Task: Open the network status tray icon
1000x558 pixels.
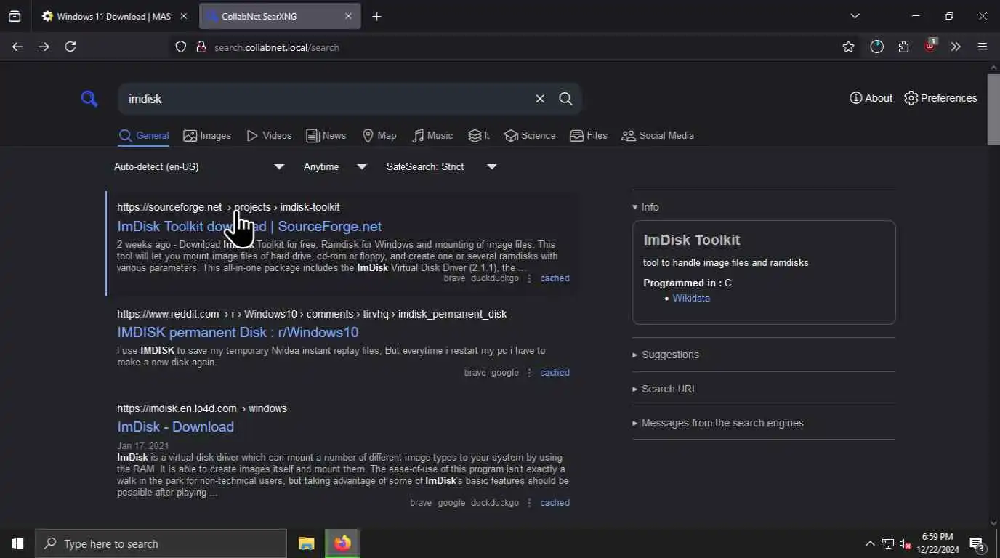Action: [x=888, y=543]
